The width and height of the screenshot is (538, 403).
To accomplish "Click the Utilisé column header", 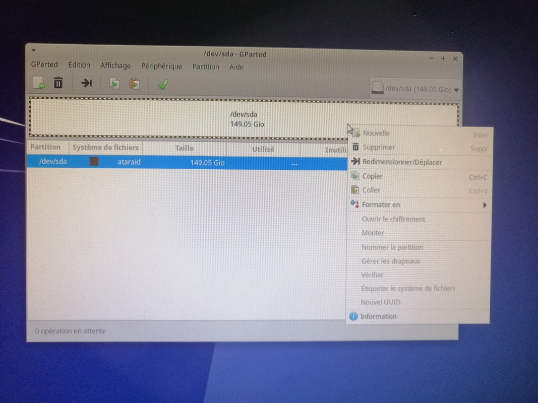I will [263, 150].
